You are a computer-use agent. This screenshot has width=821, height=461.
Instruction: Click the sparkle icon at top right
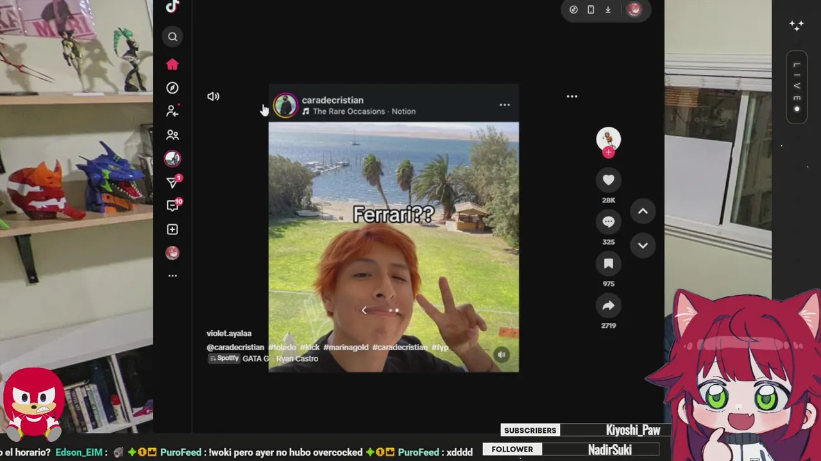[797, 26]
